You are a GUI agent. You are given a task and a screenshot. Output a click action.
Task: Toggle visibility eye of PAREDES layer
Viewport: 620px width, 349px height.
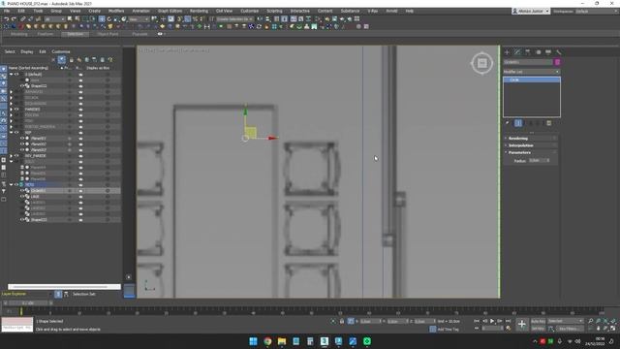pos(16,110)
